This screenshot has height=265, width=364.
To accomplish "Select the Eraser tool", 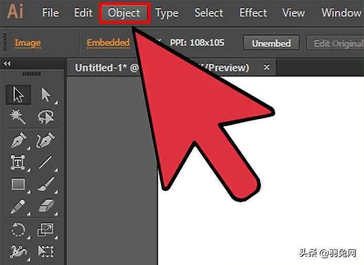I will (x=46, y=206).
